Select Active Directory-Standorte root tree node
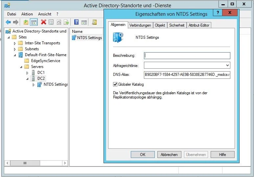This screenshot has width=254, height=177. (x=39, y=31)
